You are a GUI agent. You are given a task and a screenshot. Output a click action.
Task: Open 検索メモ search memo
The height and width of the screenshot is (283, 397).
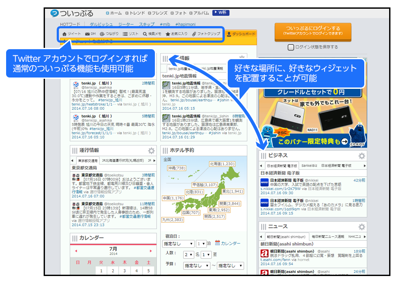click(x=152, y=34)
